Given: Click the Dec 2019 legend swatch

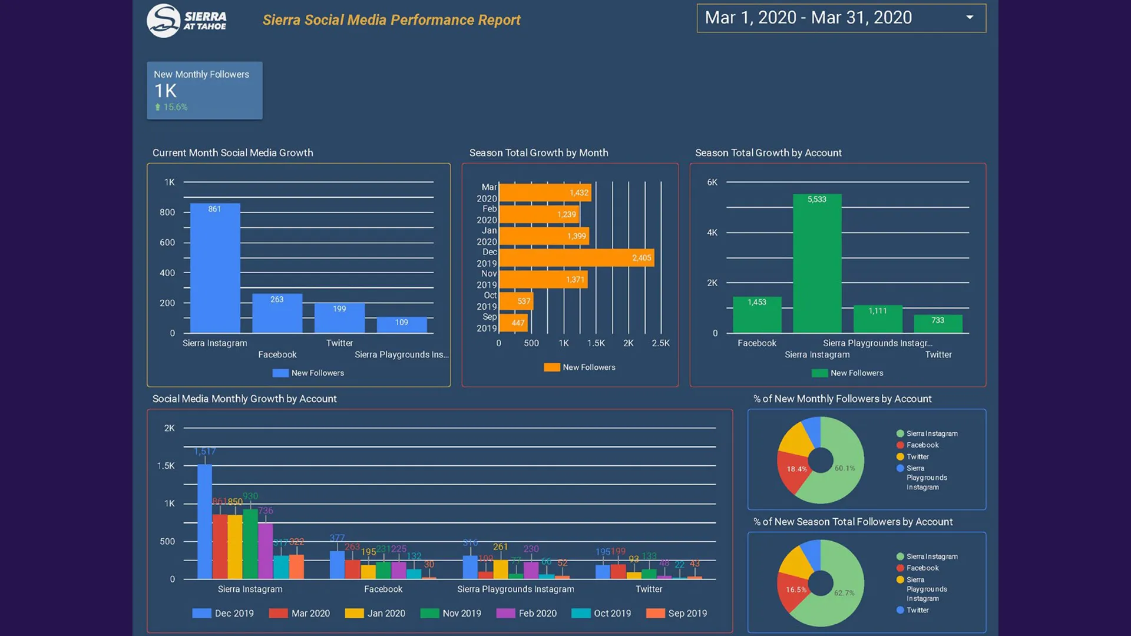Looking at the screenshot, I should coord(201,613).
